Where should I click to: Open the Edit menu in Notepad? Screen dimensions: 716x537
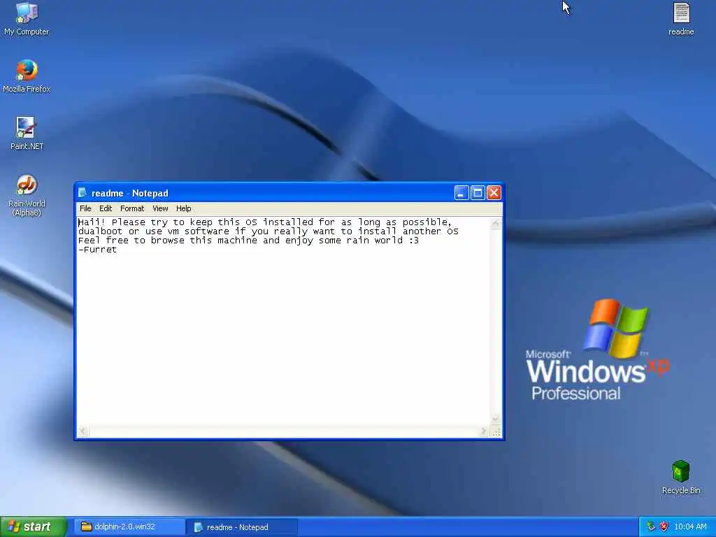(106, 208)
